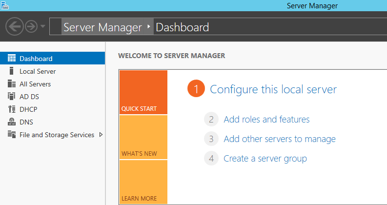The width and height of the screenshot is (387, 205).
Task: Select the WHAT'S NEW tile
Action: [x=143, y=137]
